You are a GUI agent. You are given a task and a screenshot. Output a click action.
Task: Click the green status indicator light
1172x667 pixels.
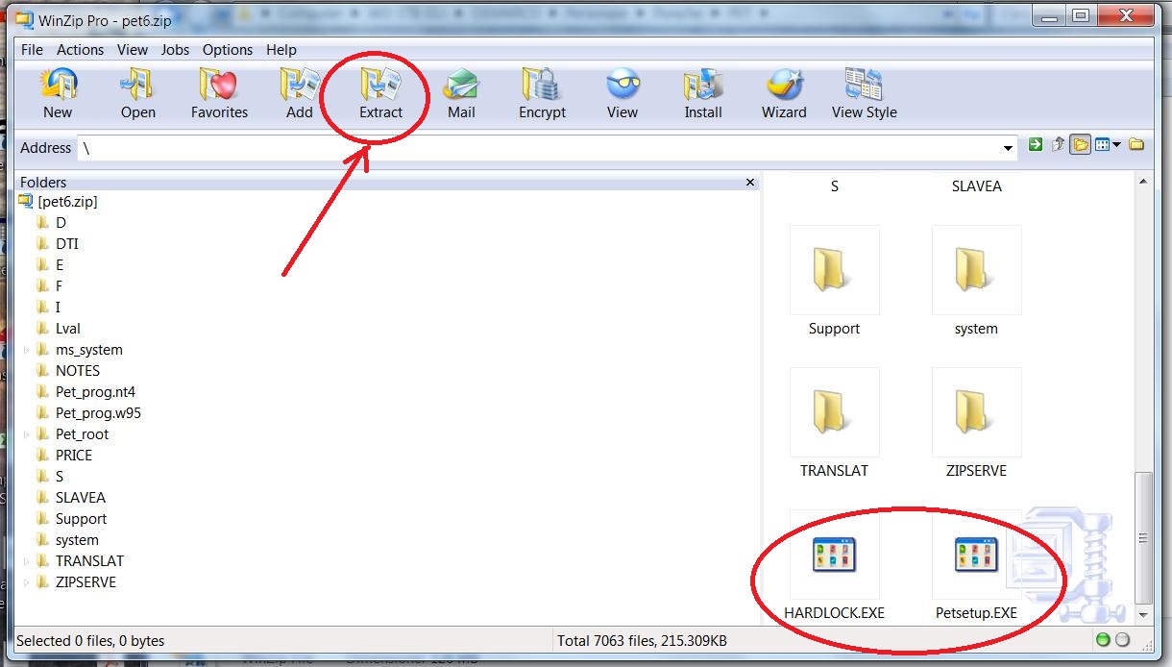tap(1103, 640)
